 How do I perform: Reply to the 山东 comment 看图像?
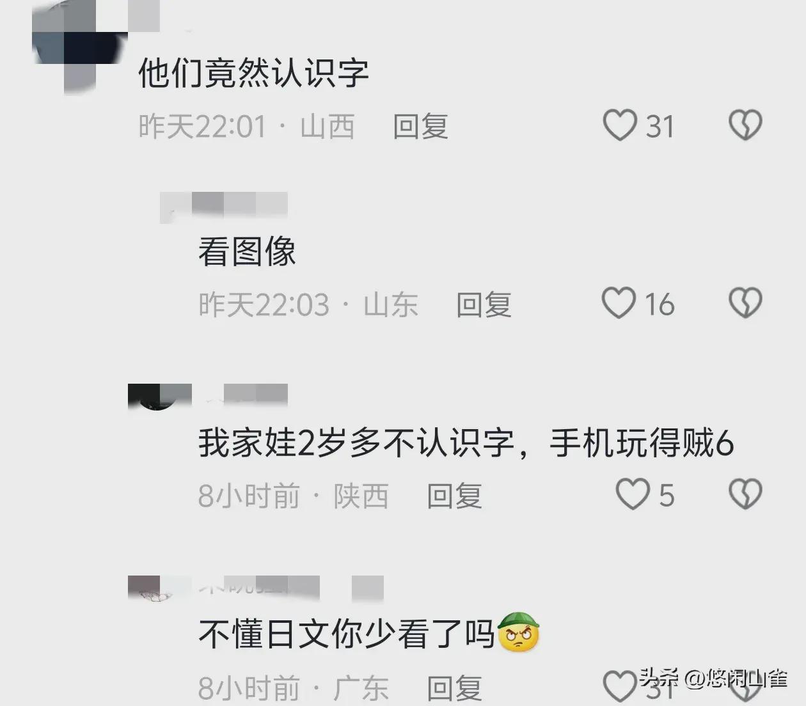(484, 304)
